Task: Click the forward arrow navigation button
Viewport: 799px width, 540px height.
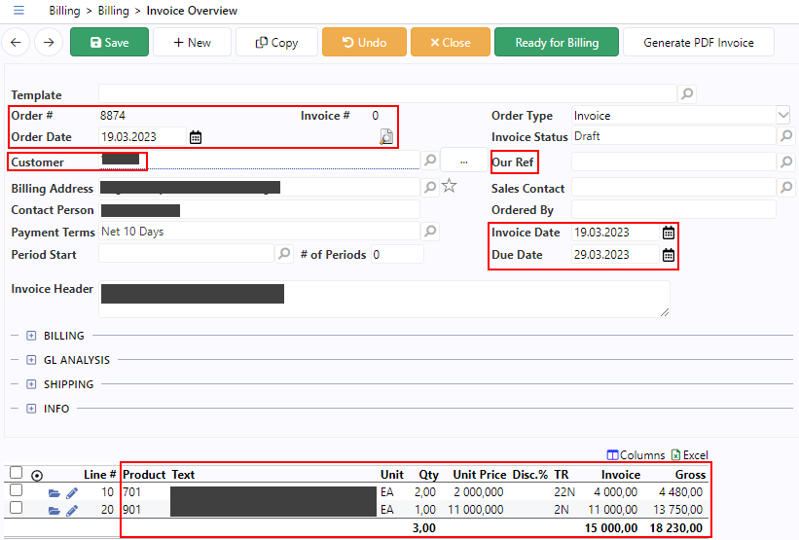Action: coord(49,43)
